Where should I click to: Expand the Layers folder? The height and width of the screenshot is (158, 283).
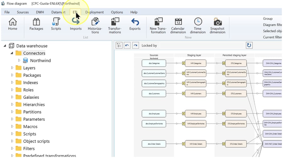pos(12,68)
